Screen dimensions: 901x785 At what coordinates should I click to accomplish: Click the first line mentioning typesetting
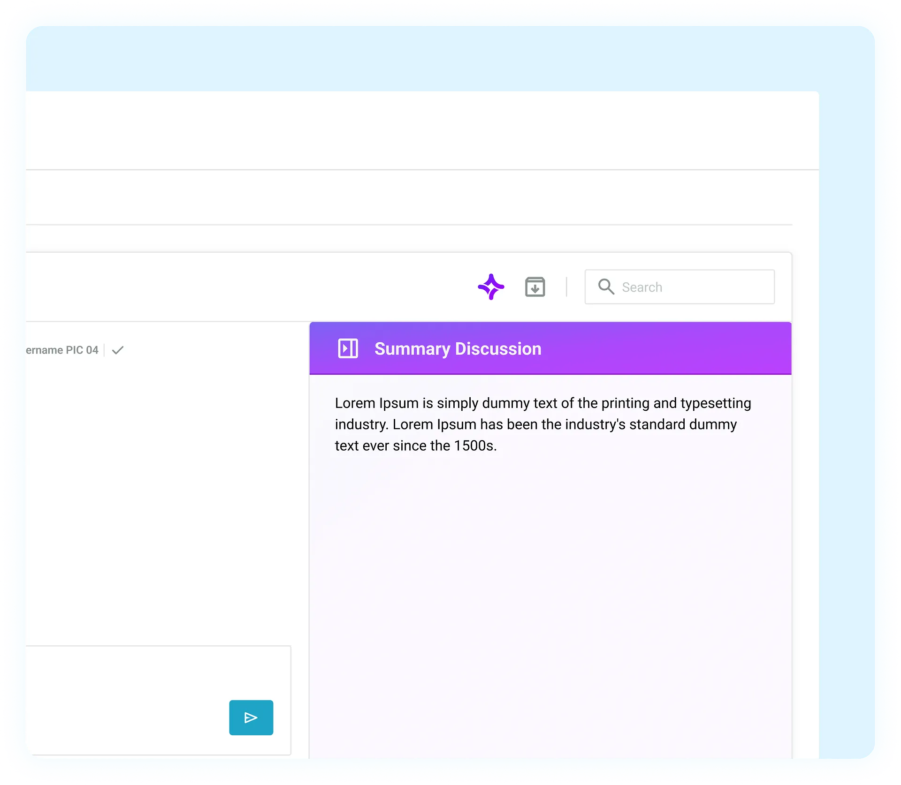click(543, 403)
